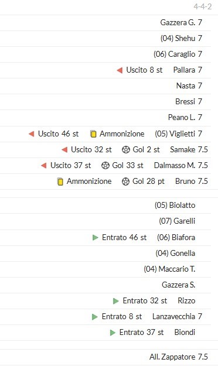Select substitute (04) Maccario T.
218x366 pixels.
pyautogui.click(x=169, y=269)
